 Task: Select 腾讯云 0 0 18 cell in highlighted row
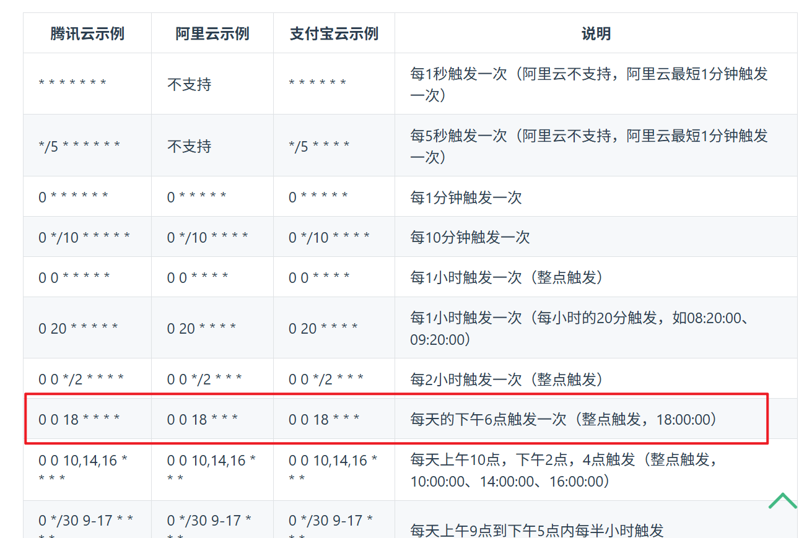79,419
